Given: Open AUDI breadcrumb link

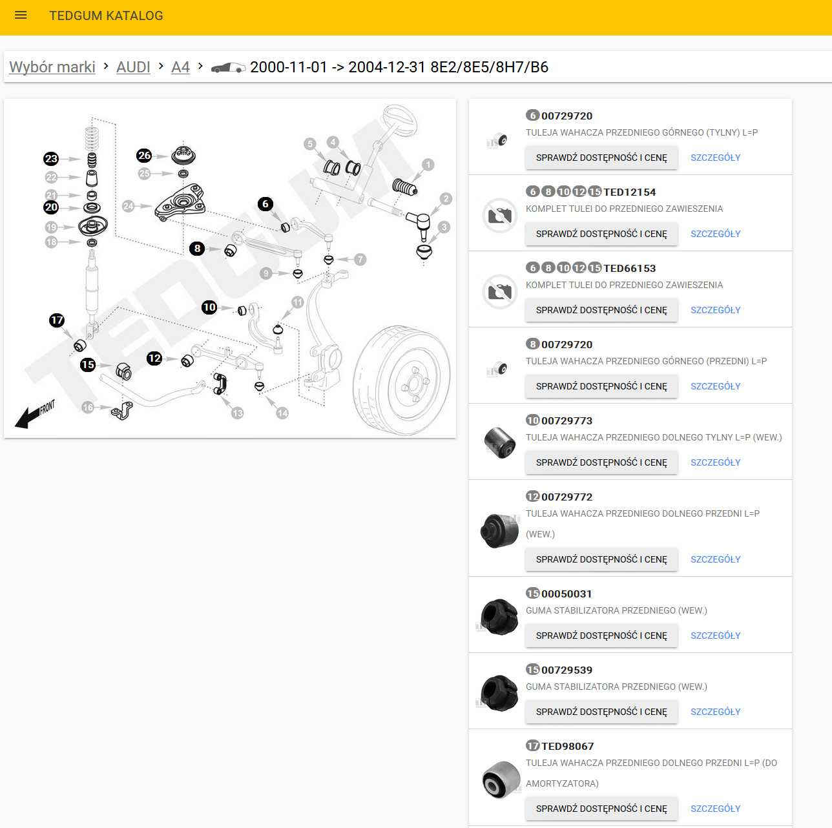Looking at the screenshot, I should [133, 67].
